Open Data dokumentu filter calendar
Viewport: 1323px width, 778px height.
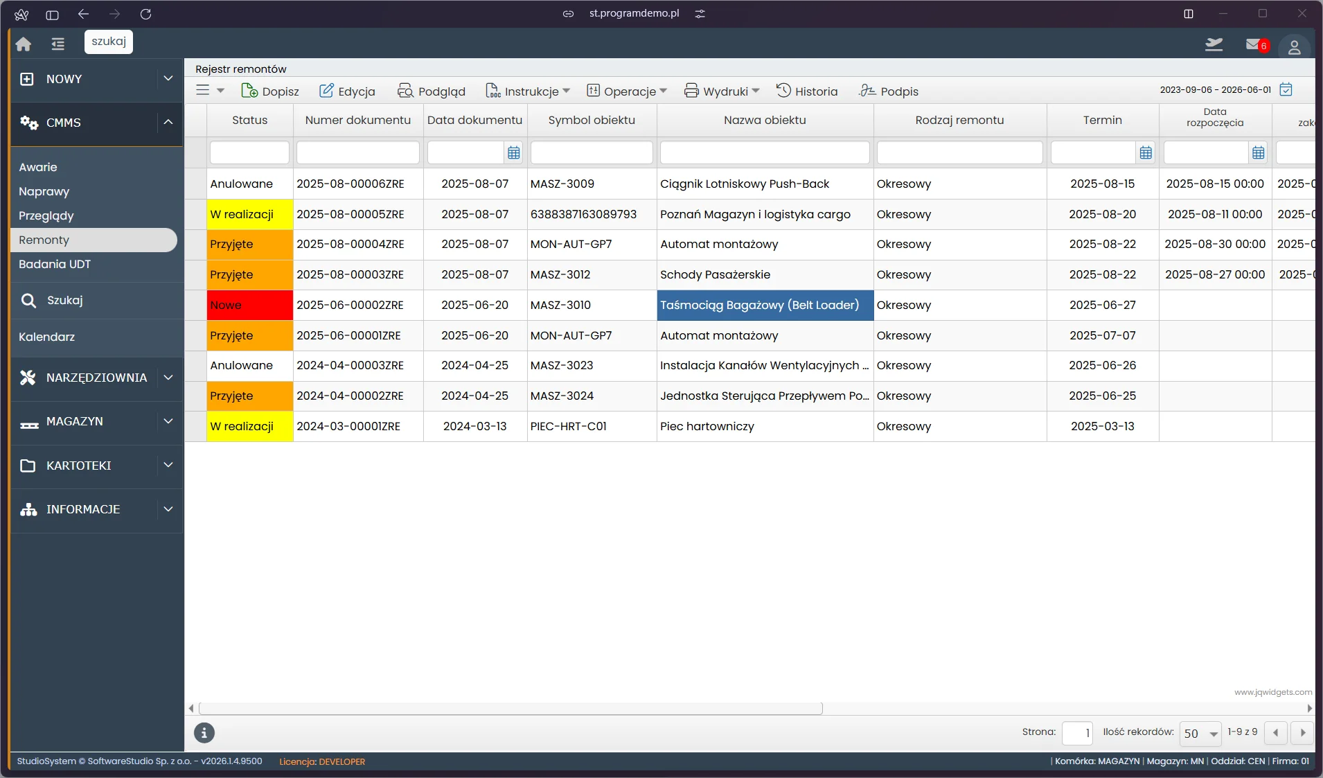[x=513, y=152]
